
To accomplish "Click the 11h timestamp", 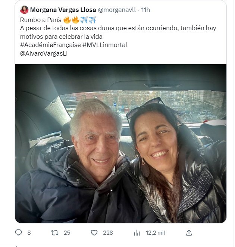I will click(145, 10).
